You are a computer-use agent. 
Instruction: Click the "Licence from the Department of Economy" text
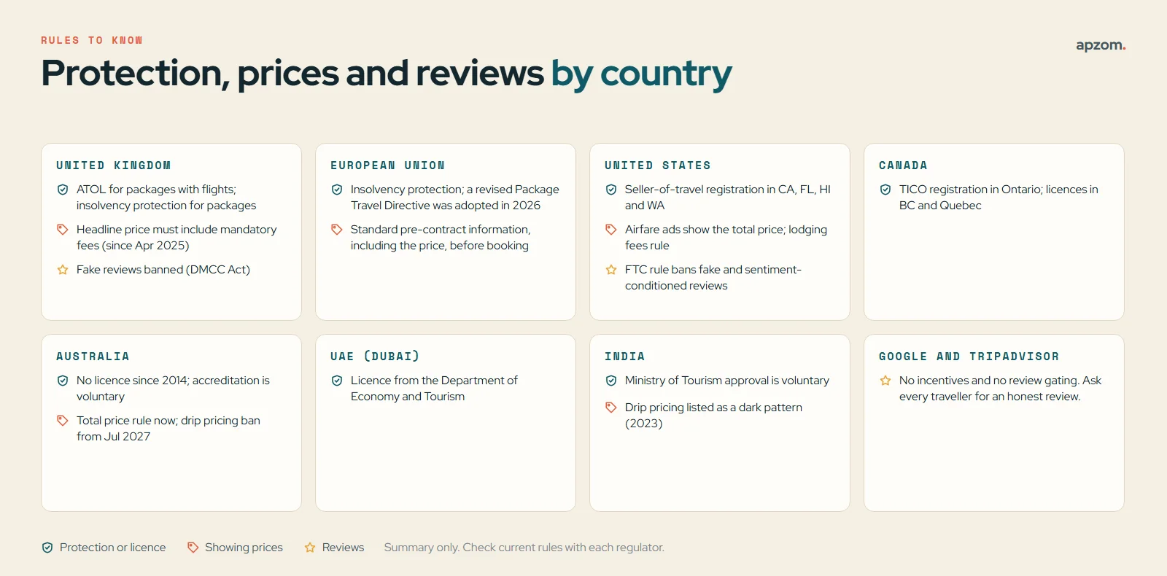point(434,389)
